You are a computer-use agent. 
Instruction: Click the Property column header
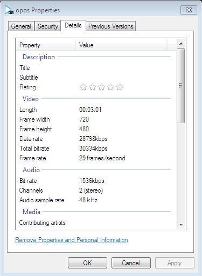coord(46,45)
